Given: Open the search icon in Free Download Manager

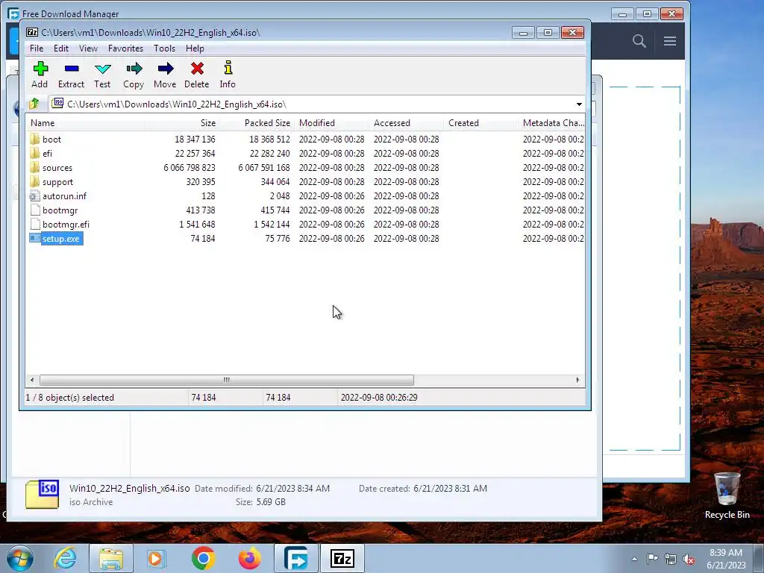Looking at the screenshot, I should coord(639,41).
